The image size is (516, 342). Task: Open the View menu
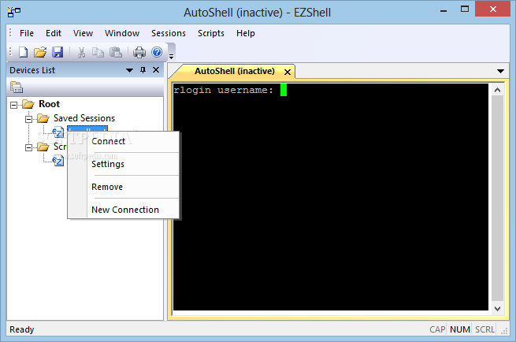coord(83,33)
